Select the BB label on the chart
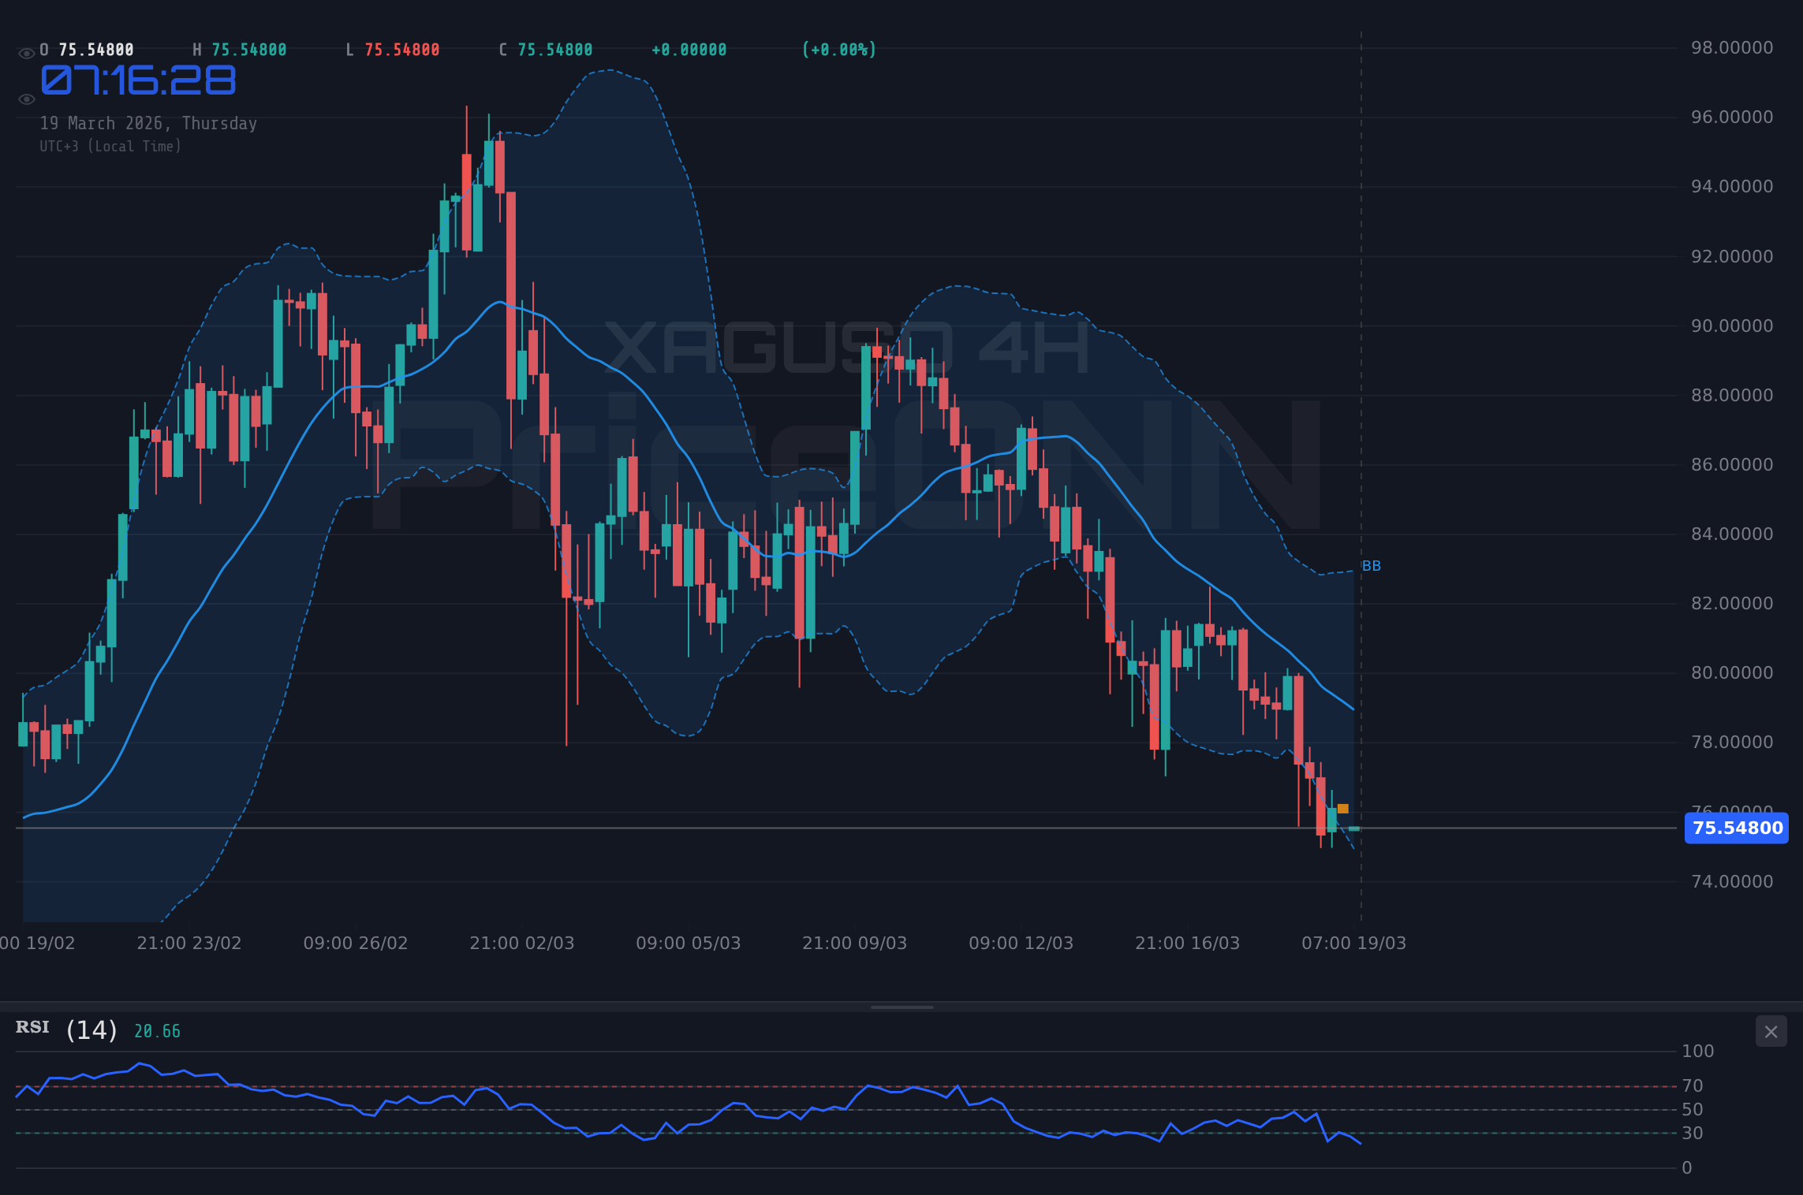Viewport: 1803px width, 1195px height. tap(1370, 565)
